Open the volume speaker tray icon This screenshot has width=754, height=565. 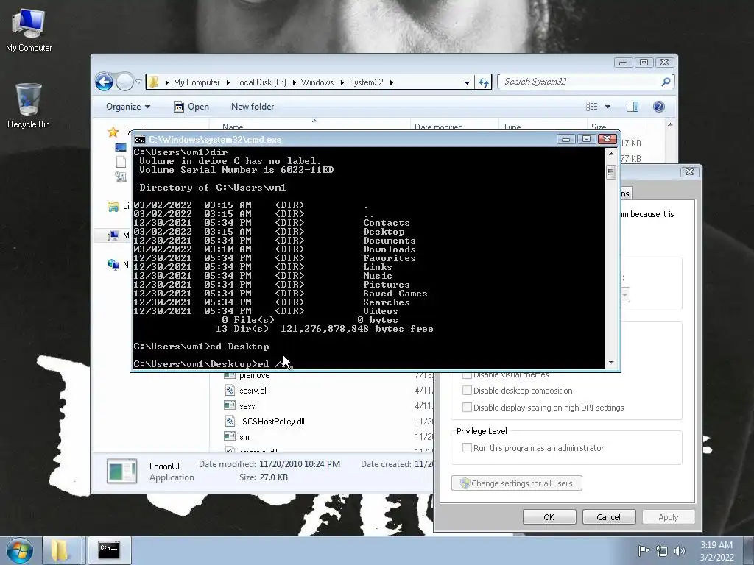pyautogui.click(x=679, y=551)
